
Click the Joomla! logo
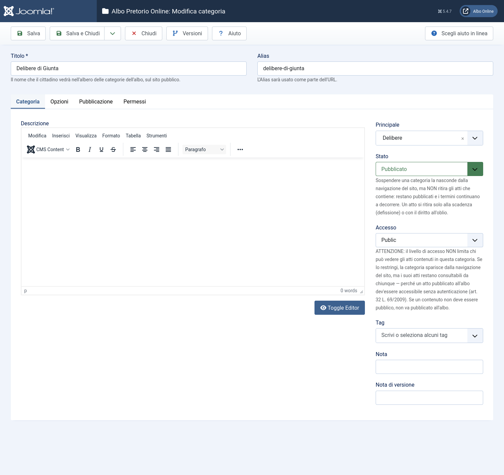[x=29, y=11]
